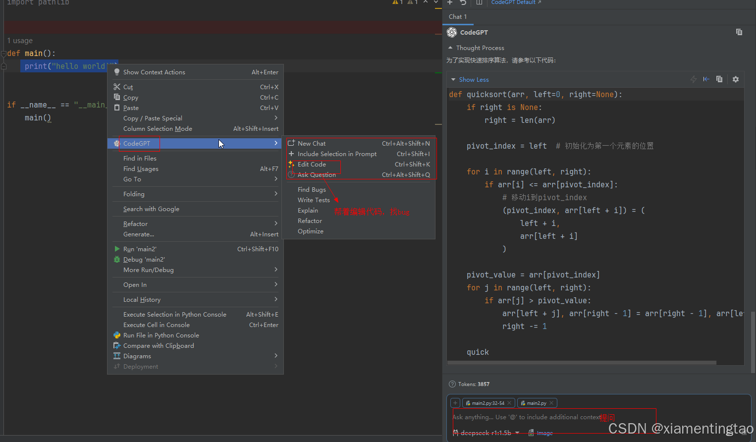Copy the quicksort code block contents
Image resolution: width=756 pixels, height=442 pixels.
click(719, 79)
